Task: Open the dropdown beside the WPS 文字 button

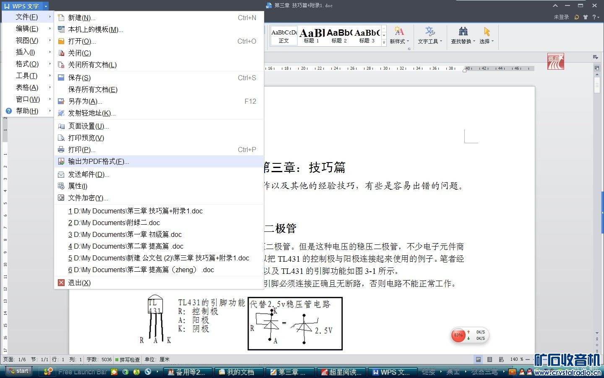Action: [46, 6]
